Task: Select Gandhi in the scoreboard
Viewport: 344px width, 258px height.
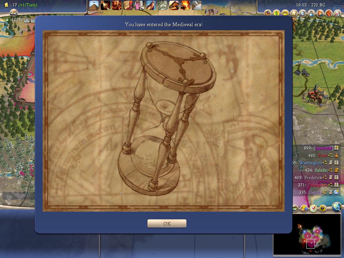Action: (315, 192)
